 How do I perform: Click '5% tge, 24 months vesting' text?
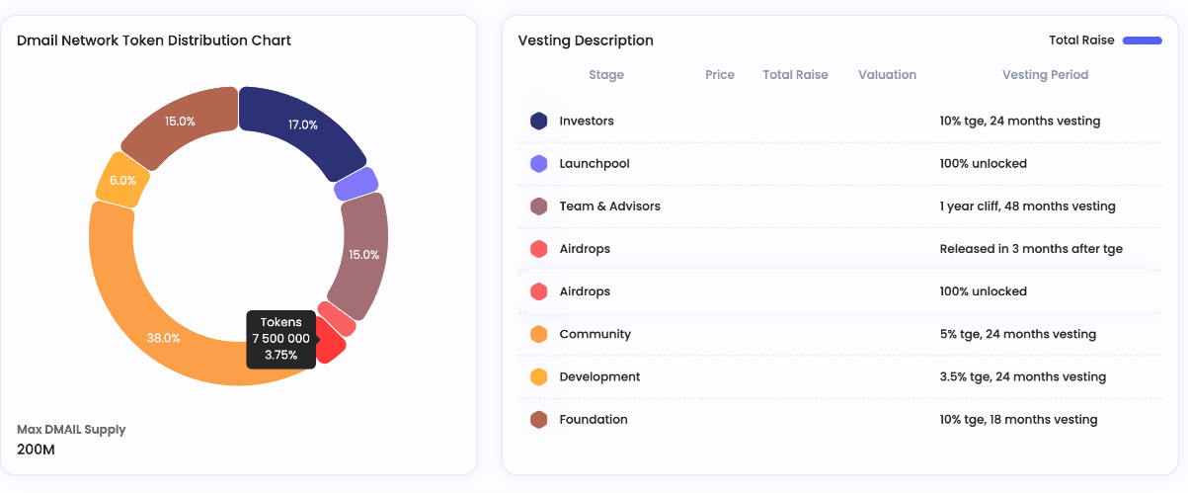[1018, 334]
